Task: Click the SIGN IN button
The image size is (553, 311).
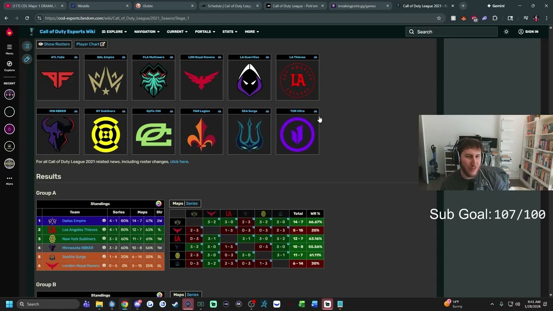Action: point(528,32)
